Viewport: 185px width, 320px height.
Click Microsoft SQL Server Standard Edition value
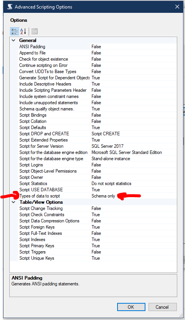[126, 152]
